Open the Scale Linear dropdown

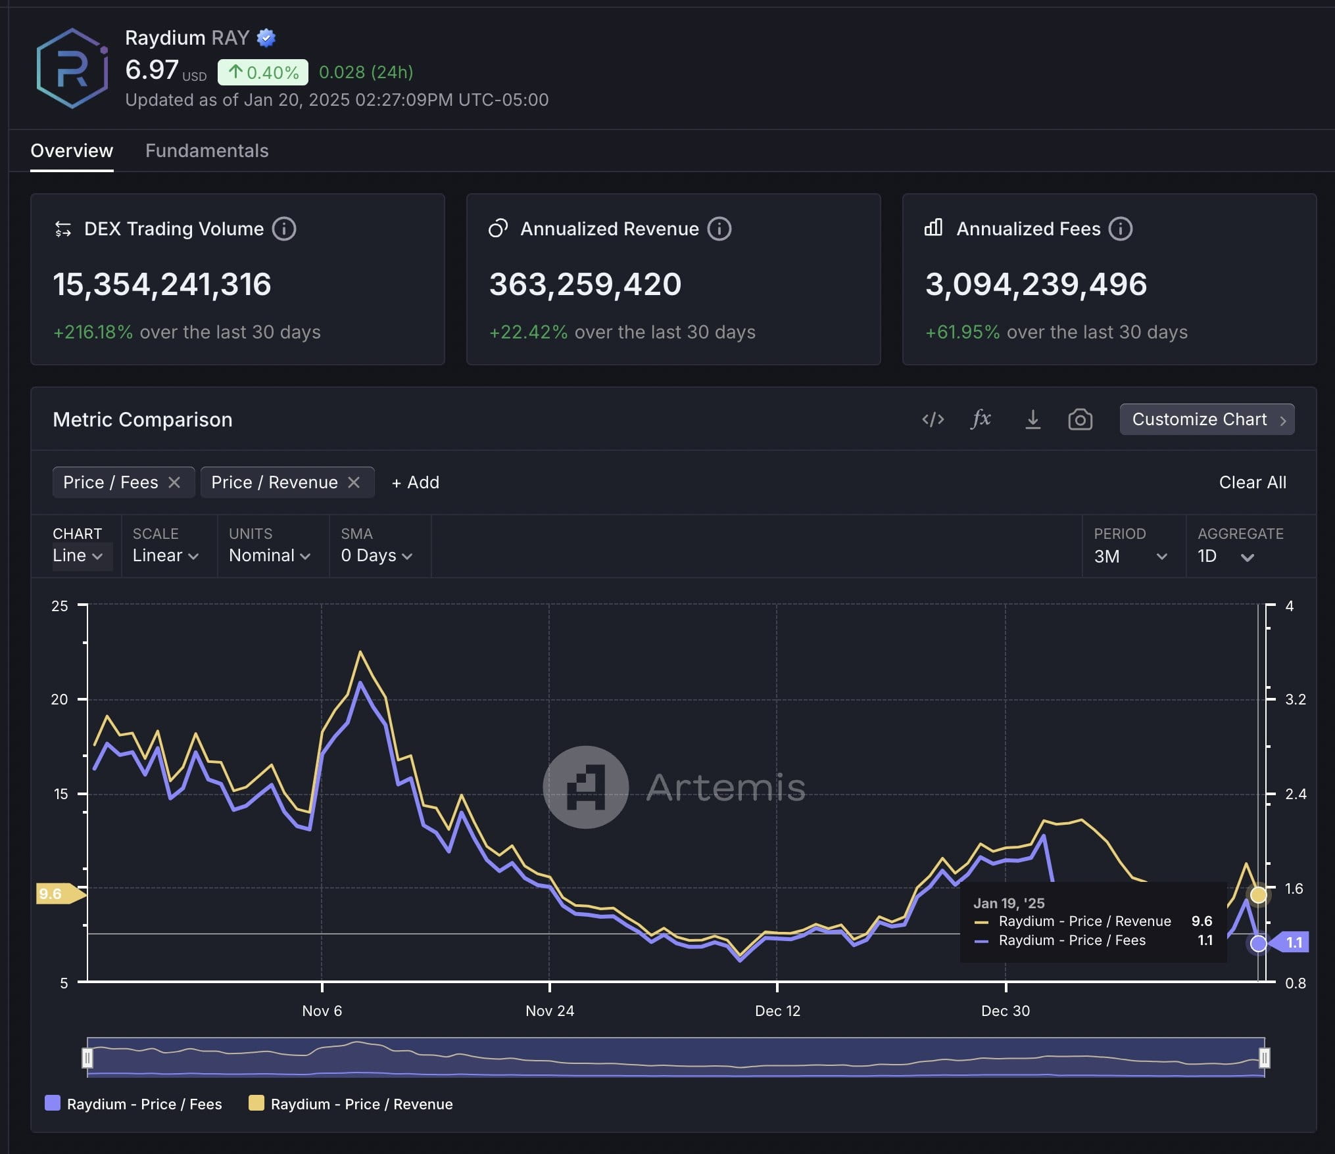165,555
